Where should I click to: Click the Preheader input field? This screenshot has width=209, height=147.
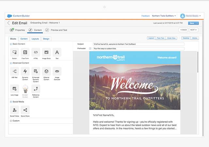click(138, 49)
